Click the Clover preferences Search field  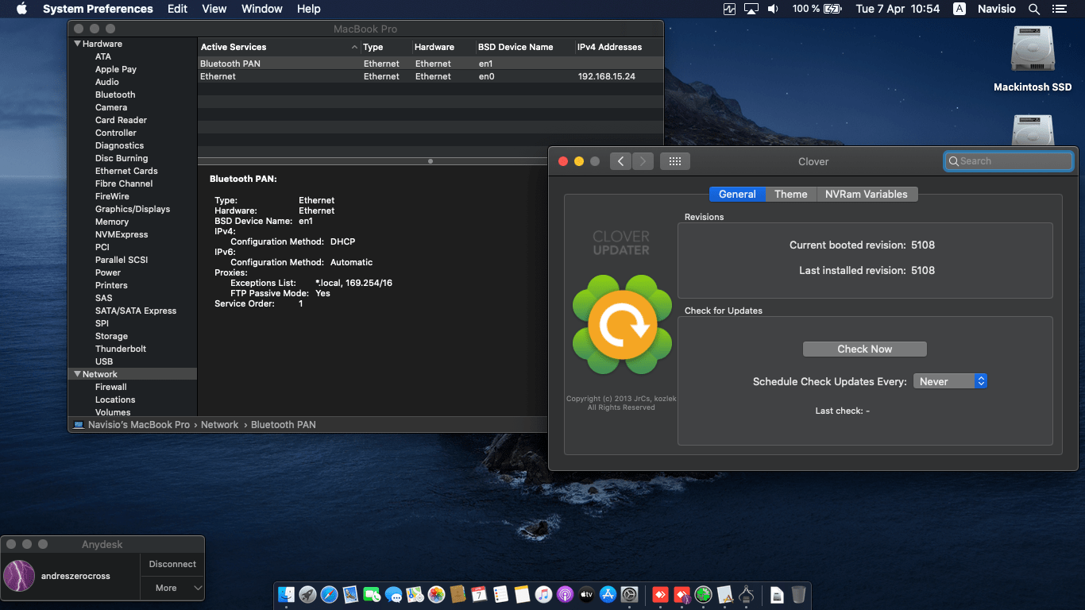(1009, 161)
